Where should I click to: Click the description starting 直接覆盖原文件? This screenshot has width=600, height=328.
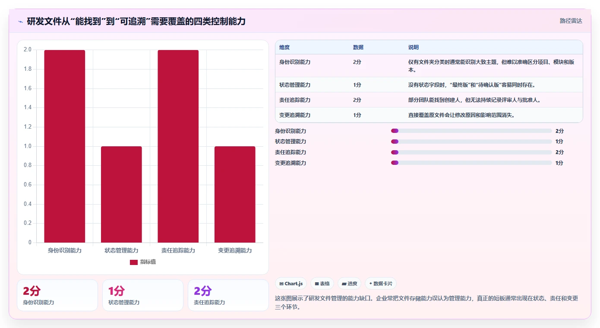[x=461, y=115]
